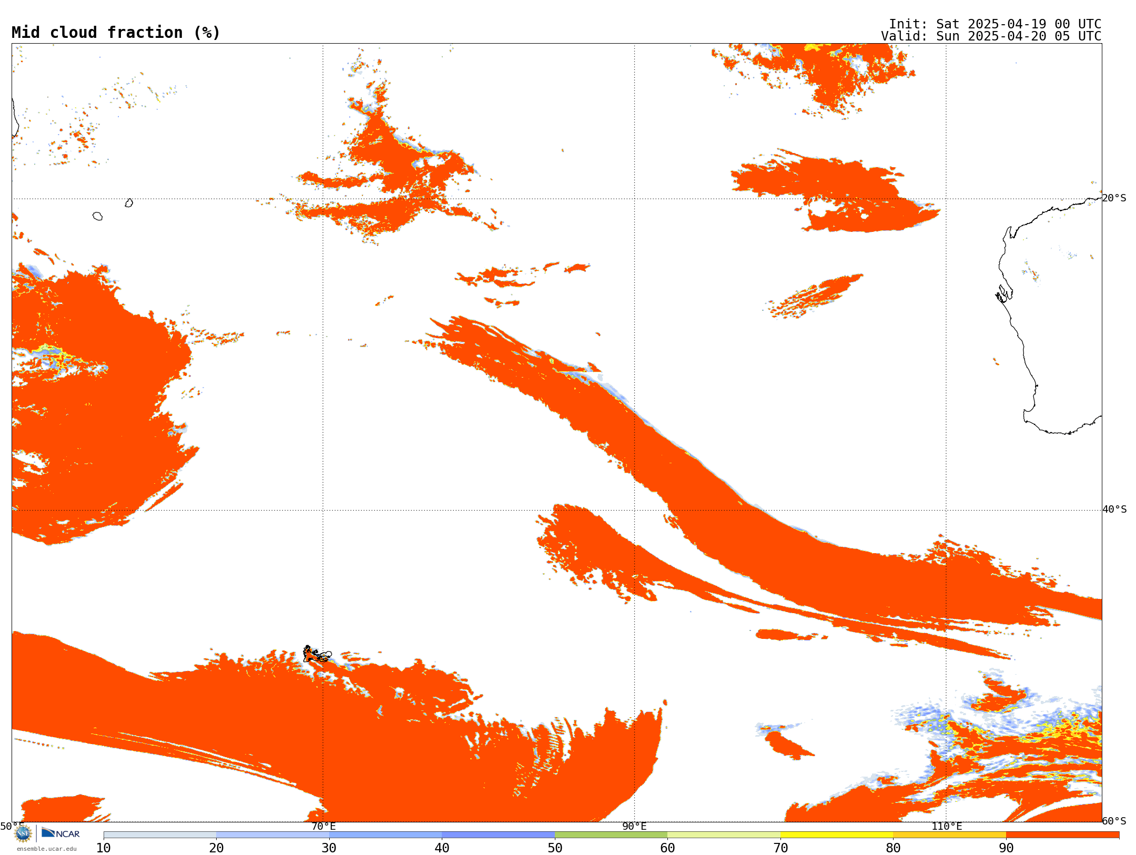
Task: Select the 'Init: Sat 2025-04-19 00 UTC' text
Action: [995, 24]
